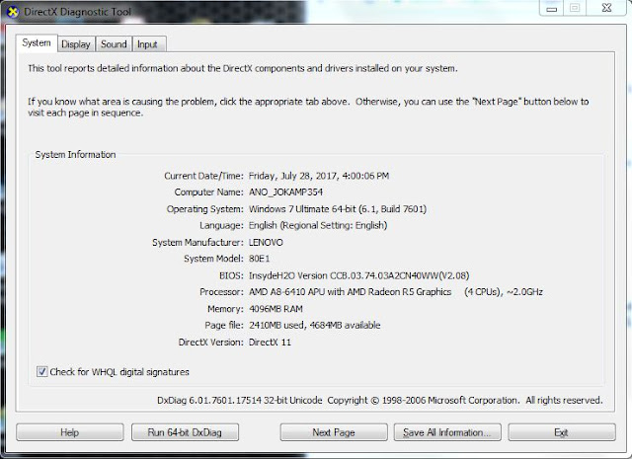Go to Next Page
The width and height of the screenshot is (632, 459).
(x=334, y=432)
